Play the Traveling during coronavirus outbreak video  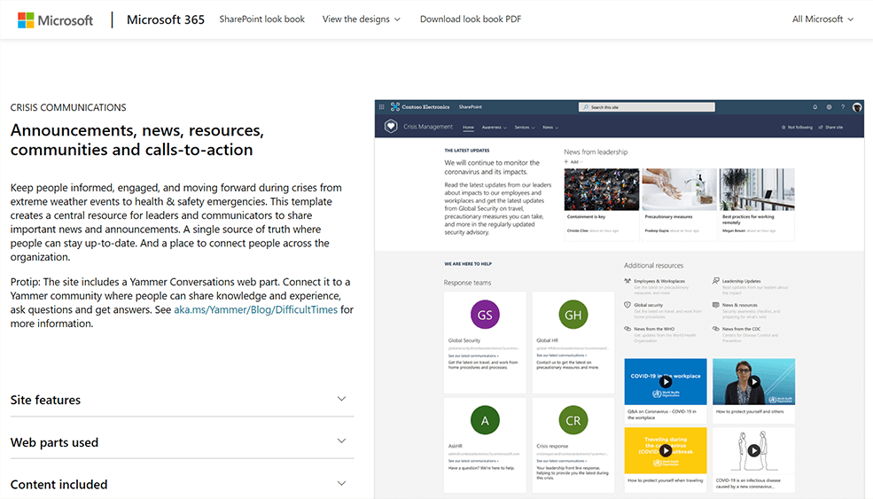666,450
